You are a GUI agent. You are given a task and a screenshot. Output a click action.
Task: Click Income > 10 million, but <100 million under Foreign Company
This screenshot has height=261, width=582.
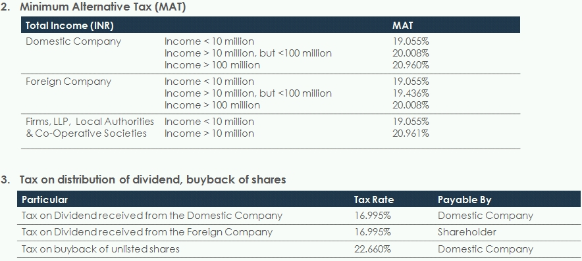pos(248,93)
